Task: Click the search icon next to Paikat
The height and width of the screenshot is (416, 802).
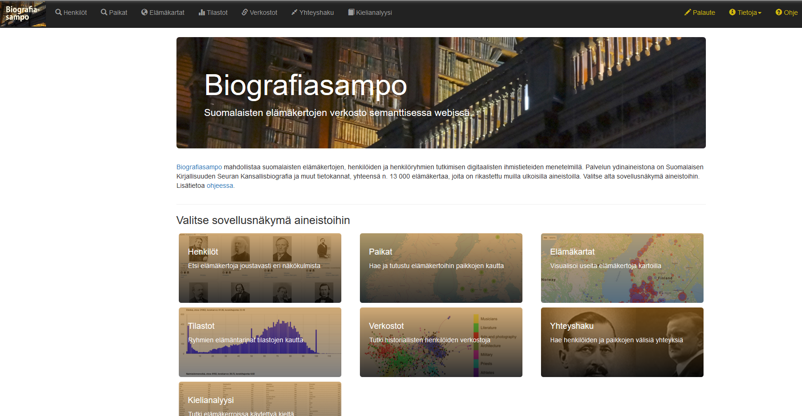Action: (104, 13)
